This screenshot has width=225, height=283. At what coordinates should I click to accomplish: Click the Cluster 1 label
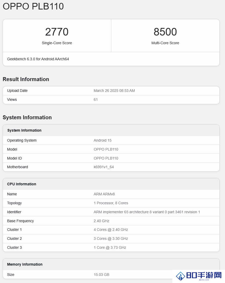(x=14, y=230)
